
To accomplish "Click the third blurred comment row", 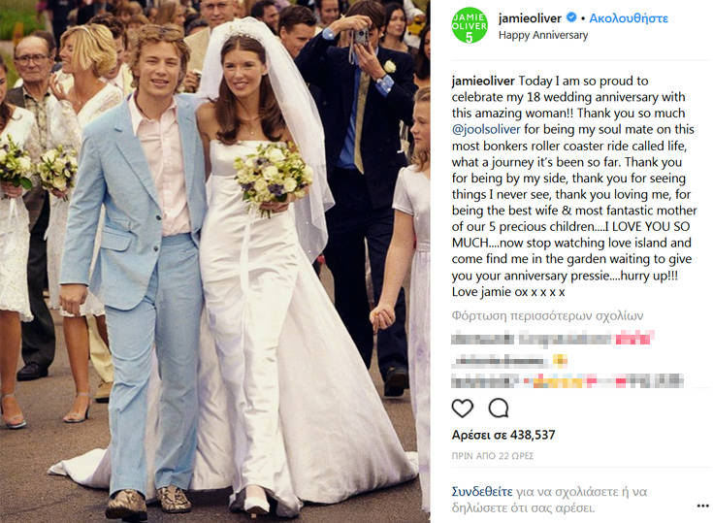I will pos(567,381).
